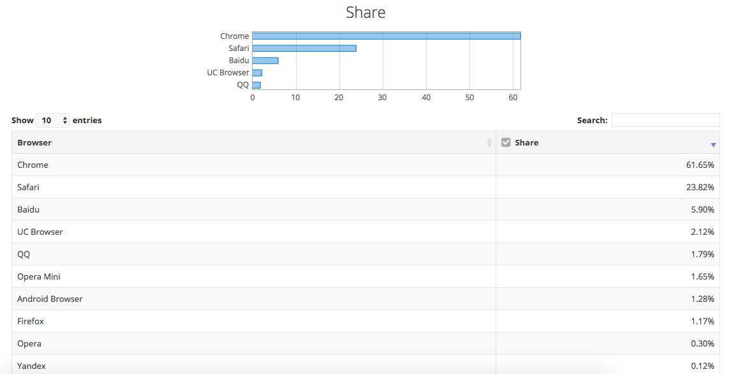Click the Baidu bar in the chart
The height and width of the screenshot is (374, 731).
point(265,61)
